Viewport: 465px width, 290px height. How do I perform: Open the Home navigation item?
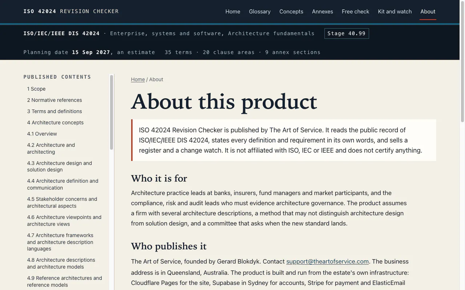coord(232,12)
